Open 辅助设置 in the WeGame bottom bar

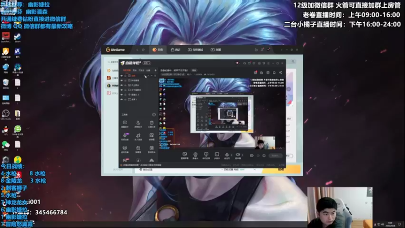pos(146,170)
